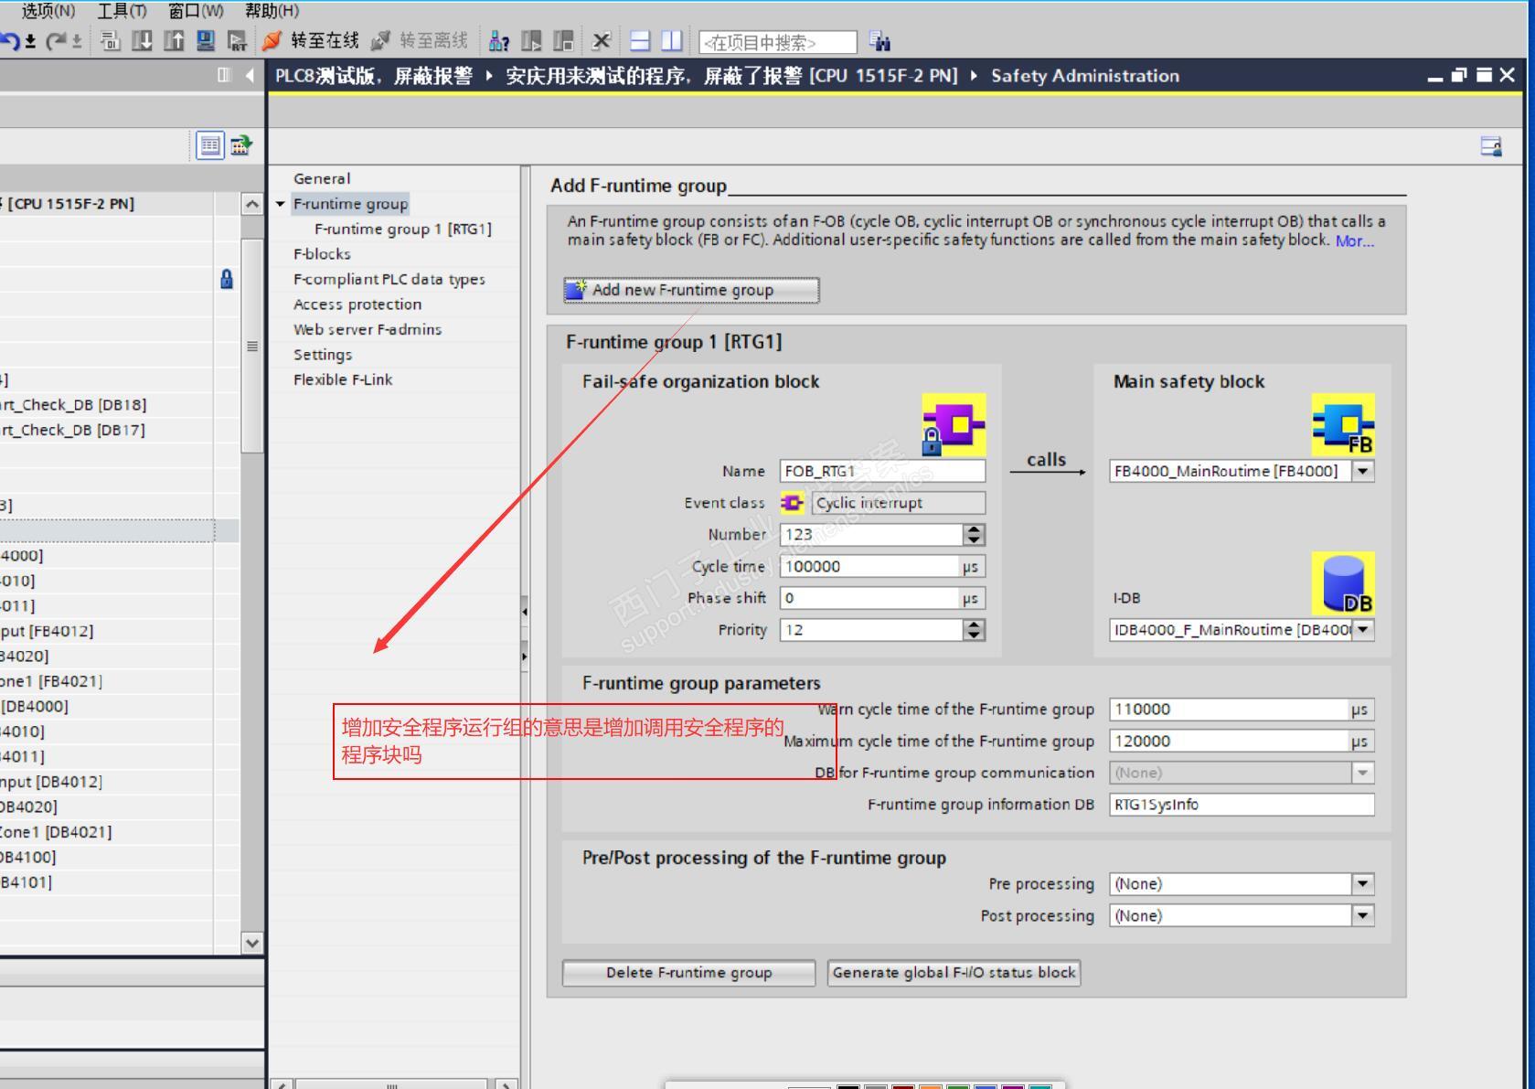Click the Warn cycle time field
Image resolution: width=1535 pixels, height=1089 pixels.
pos(1242,710)
